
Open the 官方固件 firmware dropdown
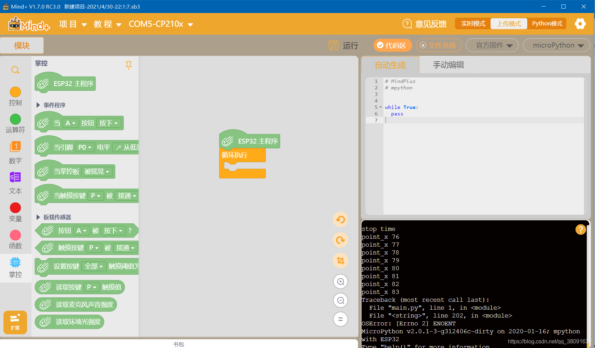point(492,45)
